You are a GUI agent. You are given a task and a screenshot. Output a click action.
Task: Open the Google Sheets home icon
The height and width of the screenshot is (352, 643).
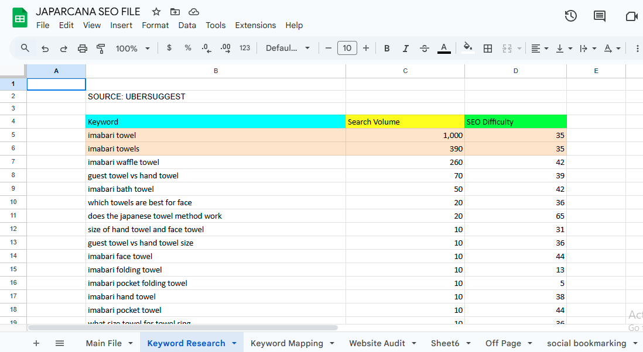(x=20, y=18)
